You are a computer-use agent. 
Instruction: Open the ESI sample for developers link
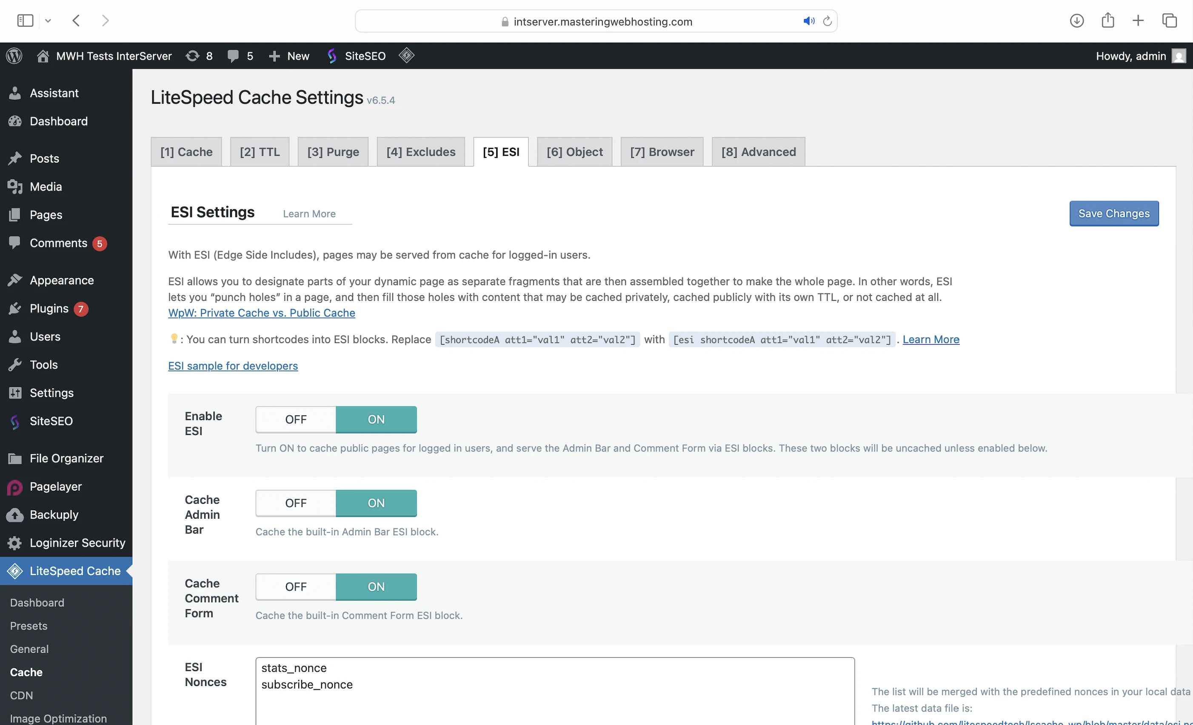click(233, 366)
